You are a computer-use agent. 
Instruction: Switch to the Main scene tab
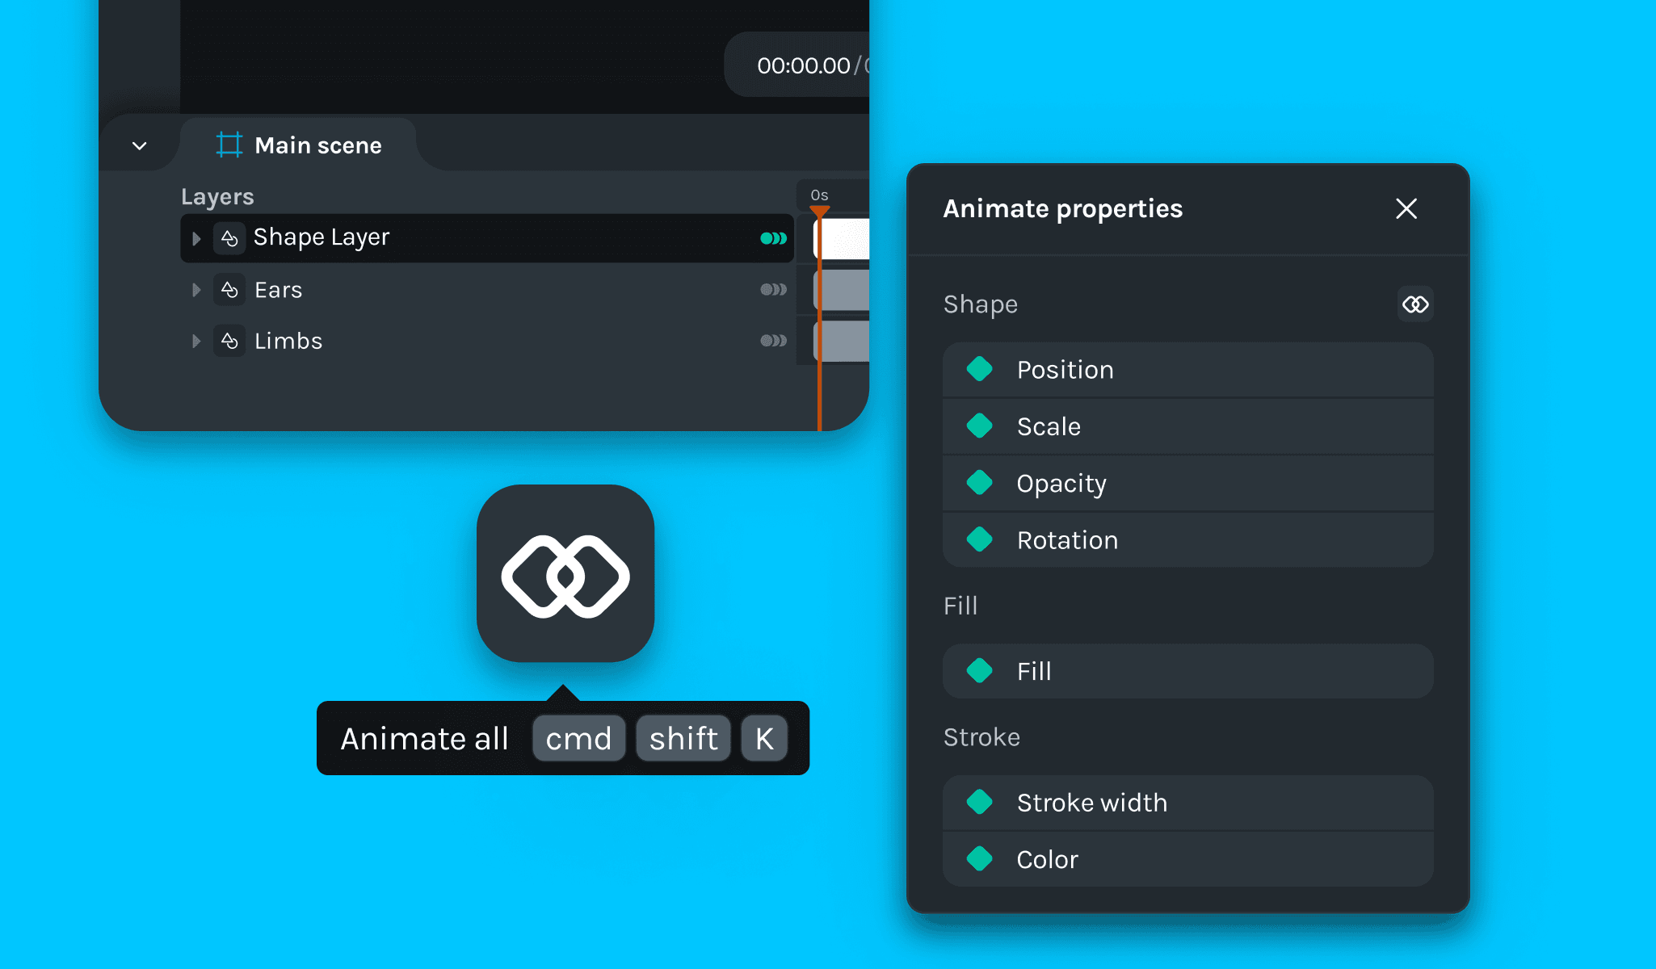pyautogui.click(x=317, y=145)
